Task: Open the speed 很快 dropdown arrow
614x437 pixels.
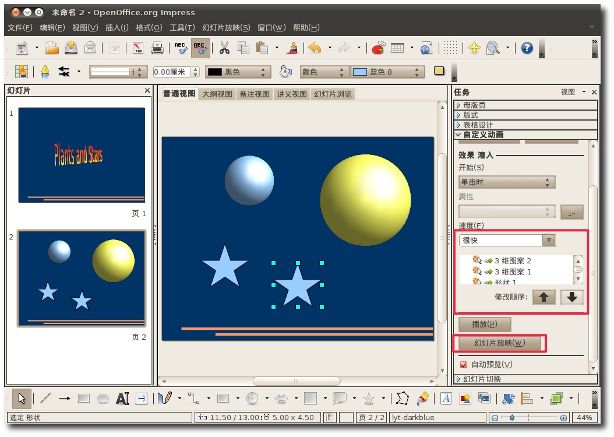Action: pos(549,241)
